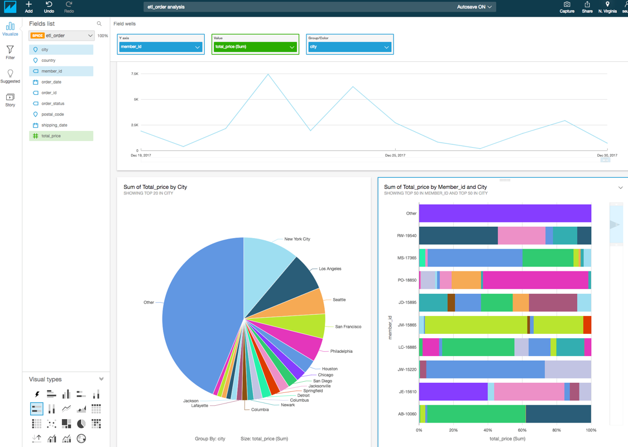Select the country field
The width and height of the screenshot is (628, 447).
(x=61, y=60)
